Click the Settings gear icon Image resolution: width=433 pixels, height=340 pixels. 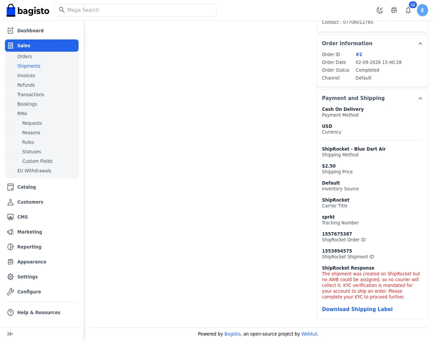[x=10, y=277]
